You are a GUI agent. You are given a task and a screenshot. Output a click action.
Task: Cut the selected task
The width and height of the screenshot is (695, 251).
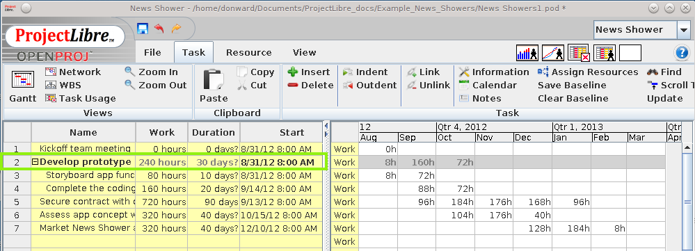point(252,85)
